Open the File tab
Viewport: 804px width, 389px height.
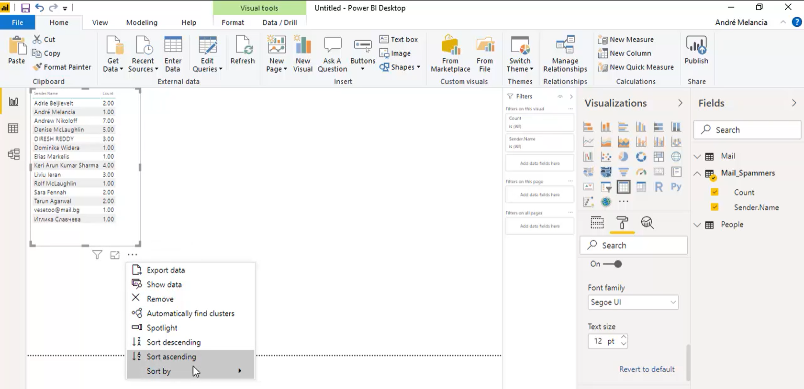click(17, 22)
